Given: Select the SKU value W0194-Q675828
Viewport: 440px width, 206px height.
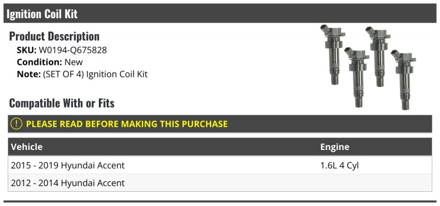Looking at the screenshot, I should point(73,50).
